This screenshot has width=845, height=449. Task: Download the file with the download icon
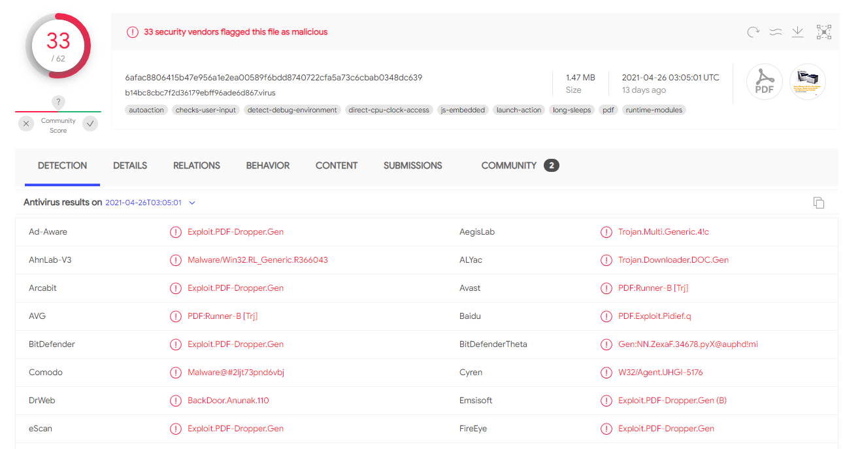point(797,32)
